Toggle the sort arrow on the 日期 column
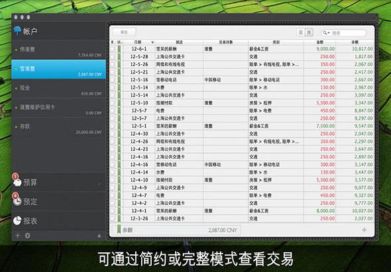 point(152,42)
